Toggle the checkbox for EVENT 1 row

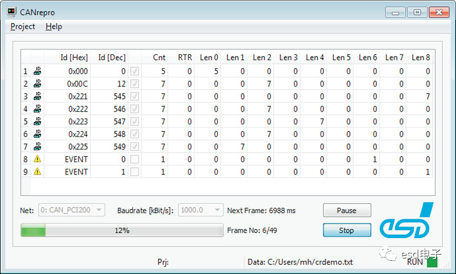(x=134, y=171)
